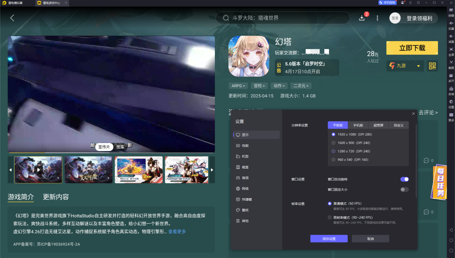Open 多开 multi-instance sidebar icon
455x258 pixels.
[x=451, y=77]
